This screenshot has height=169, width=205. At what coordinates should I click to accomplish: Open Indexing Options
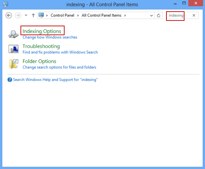42,31
